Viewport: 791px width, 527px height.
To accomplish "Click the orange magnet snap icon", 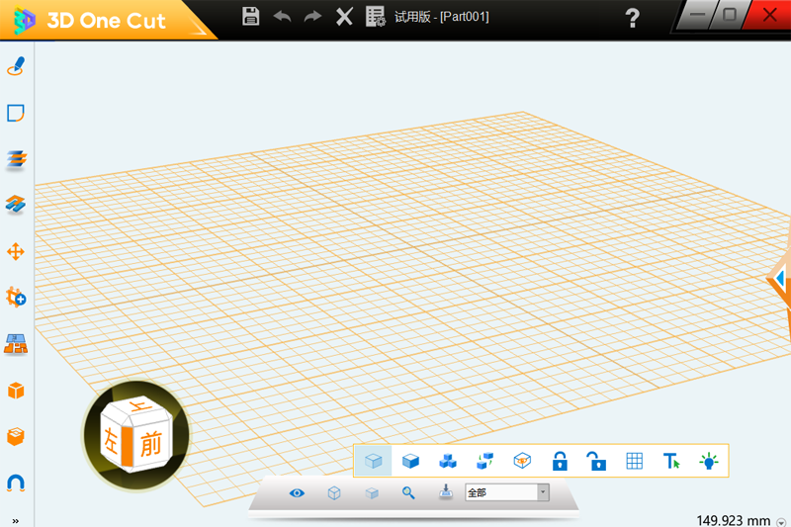I will pos(16,483).
